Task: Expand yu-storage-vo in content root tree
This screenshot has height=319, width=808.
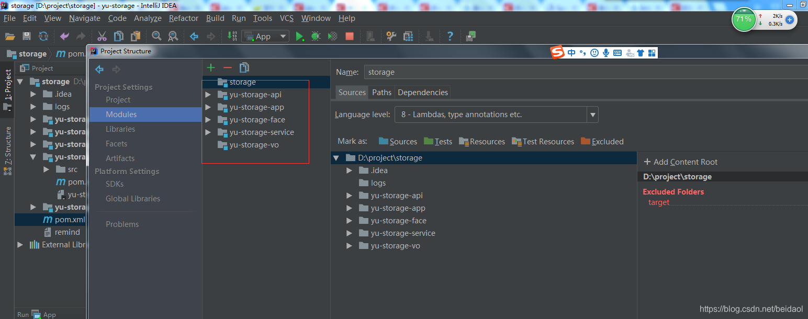Action: click(349, 246)
